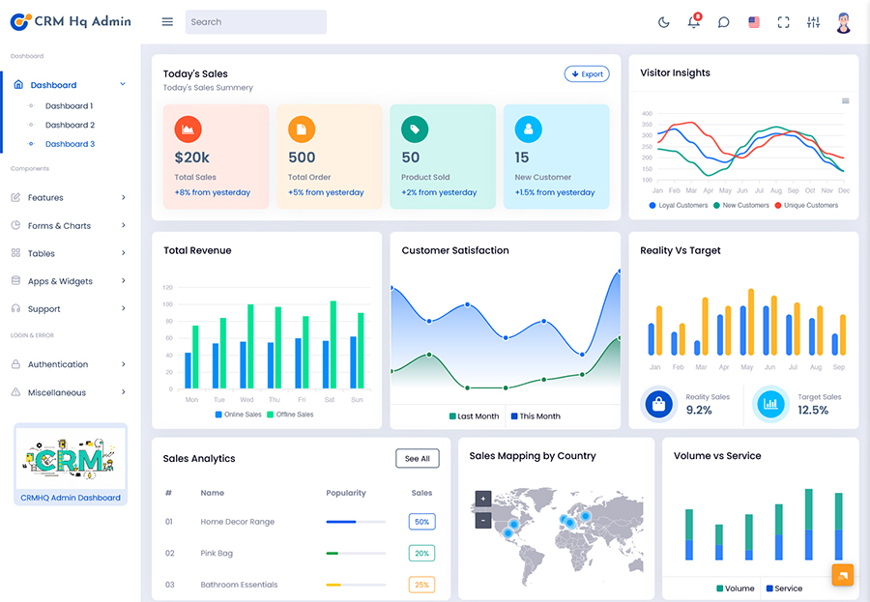The height and width of the screenshot is (602, 870).
Task: Toggle New Customers legend series
Action: (740, 205)
